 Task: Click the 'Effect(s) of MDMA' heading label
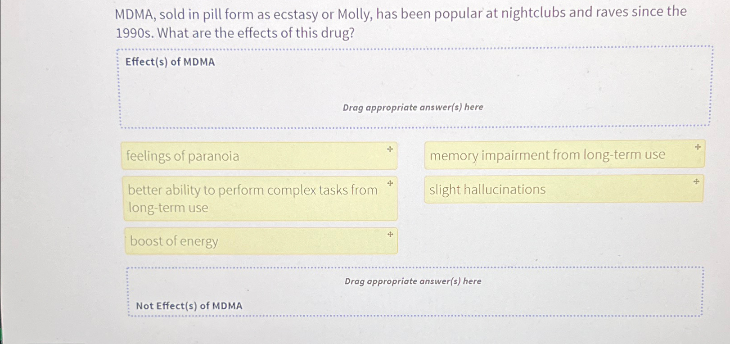point(170,62)
